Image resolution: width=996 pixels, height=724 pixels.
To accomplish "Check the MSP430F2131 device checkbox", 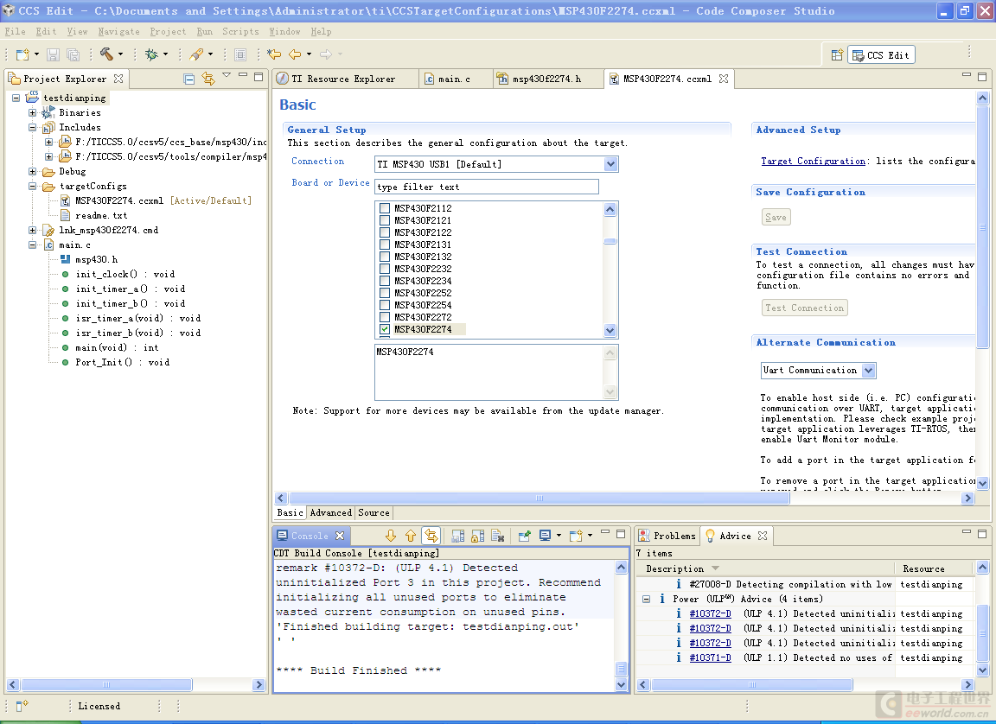I will (x=384, y=245).
